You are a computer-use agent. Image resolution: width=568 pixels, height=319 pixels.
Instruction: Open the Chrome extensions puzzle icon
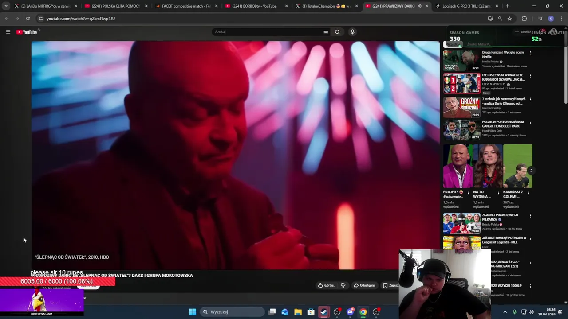(525, 19)
